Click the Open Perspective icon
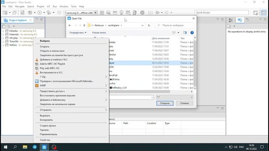269x151 pixels. point(256,13)
